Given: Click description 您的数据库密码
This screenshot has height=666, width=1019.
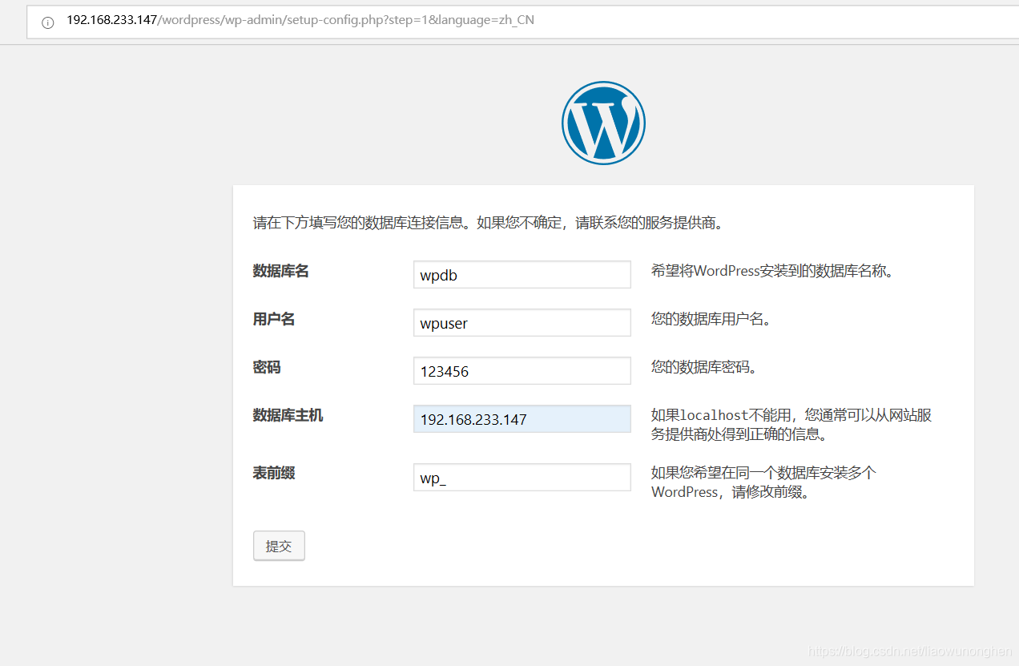Looking at the screenshot, I should click(x=704, y=367).
